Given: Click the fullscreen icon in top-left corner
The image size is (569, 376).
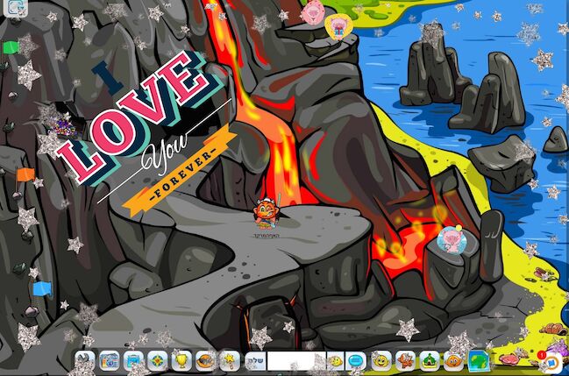Looking at the screenshot, I should 16,7.
